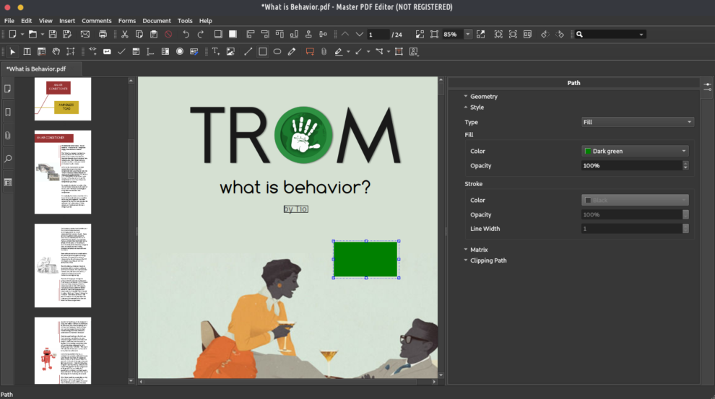The width and height of the screenshot is (715, 399).
Task: Open the Document menu
Action: coord(156,21)
